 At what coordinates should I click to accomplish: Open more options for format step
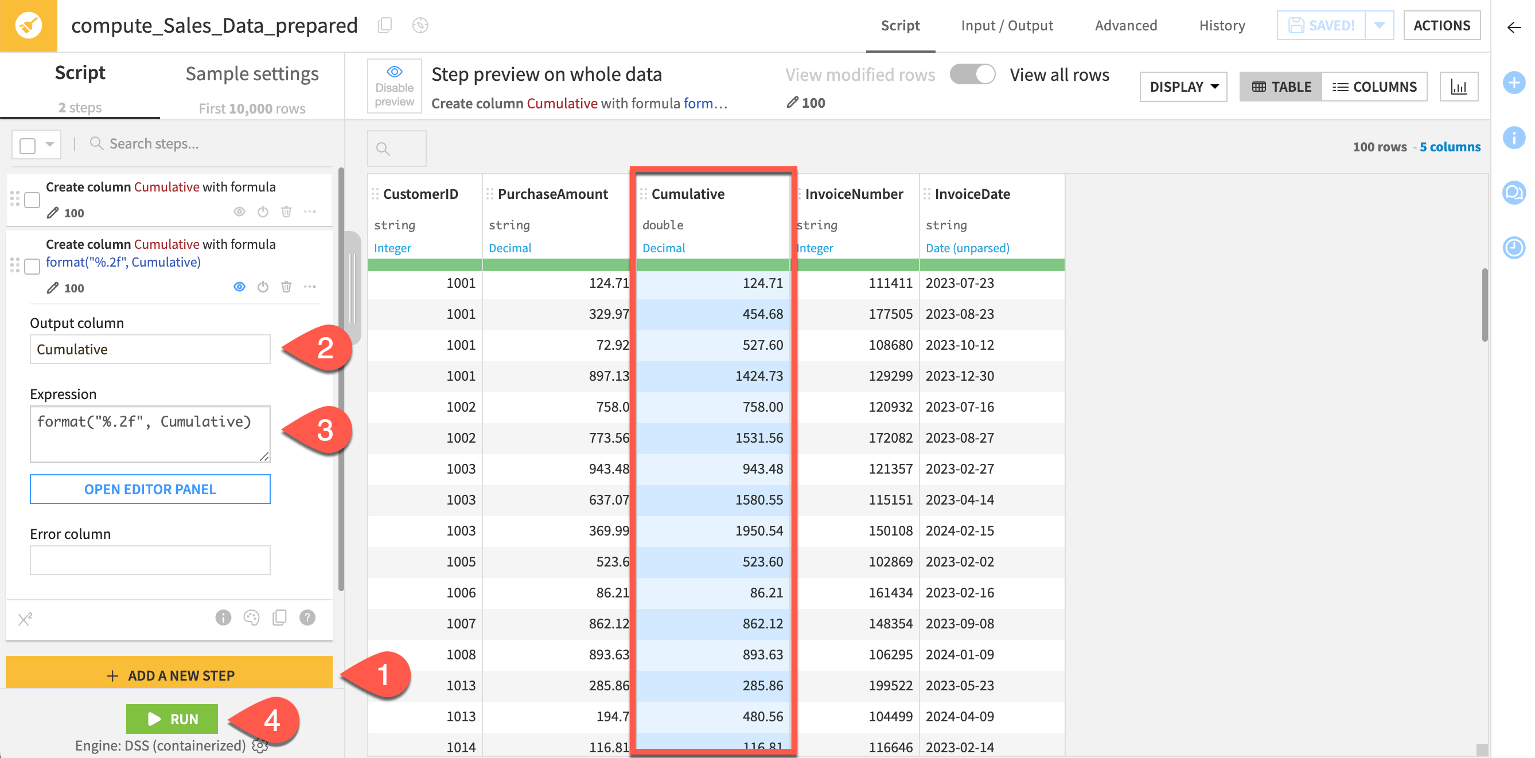point(310,287)
